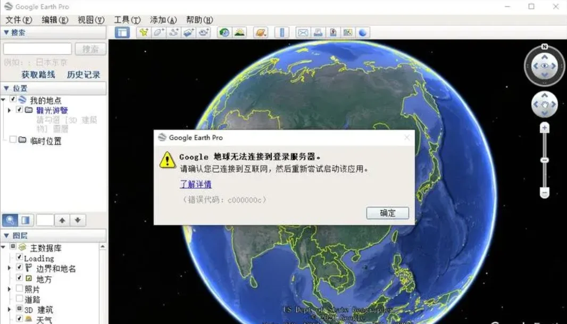567x324 pixels.
Task: Open the 帮助 menu
Action: [199, 20]
